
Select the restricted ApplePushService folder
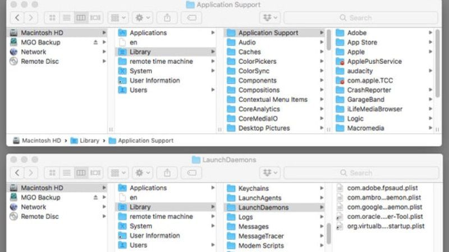[384, 62]
